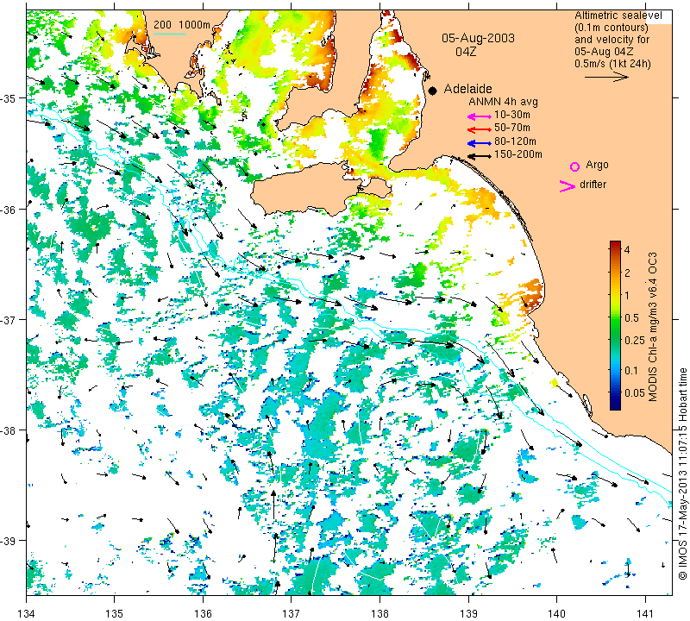
Task: Click the black 150-200m legend arrow
Action: [x=480, y=156]
